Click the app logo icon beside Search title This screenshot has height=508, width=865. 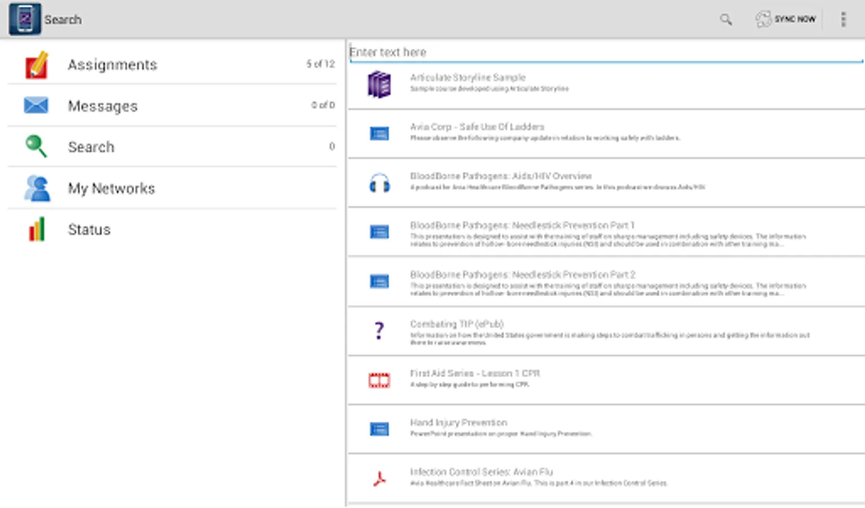point(24,19)
